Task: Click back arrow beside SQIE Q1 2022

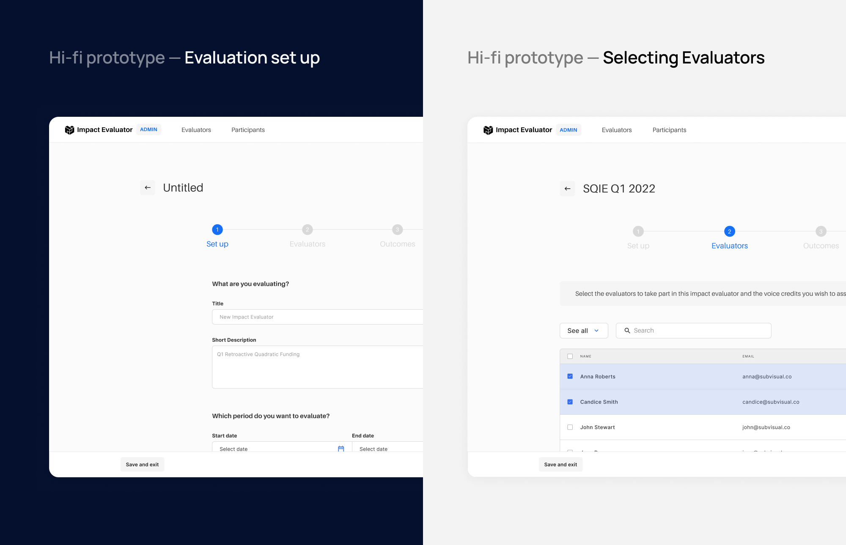Action: [x=567, y=189]
